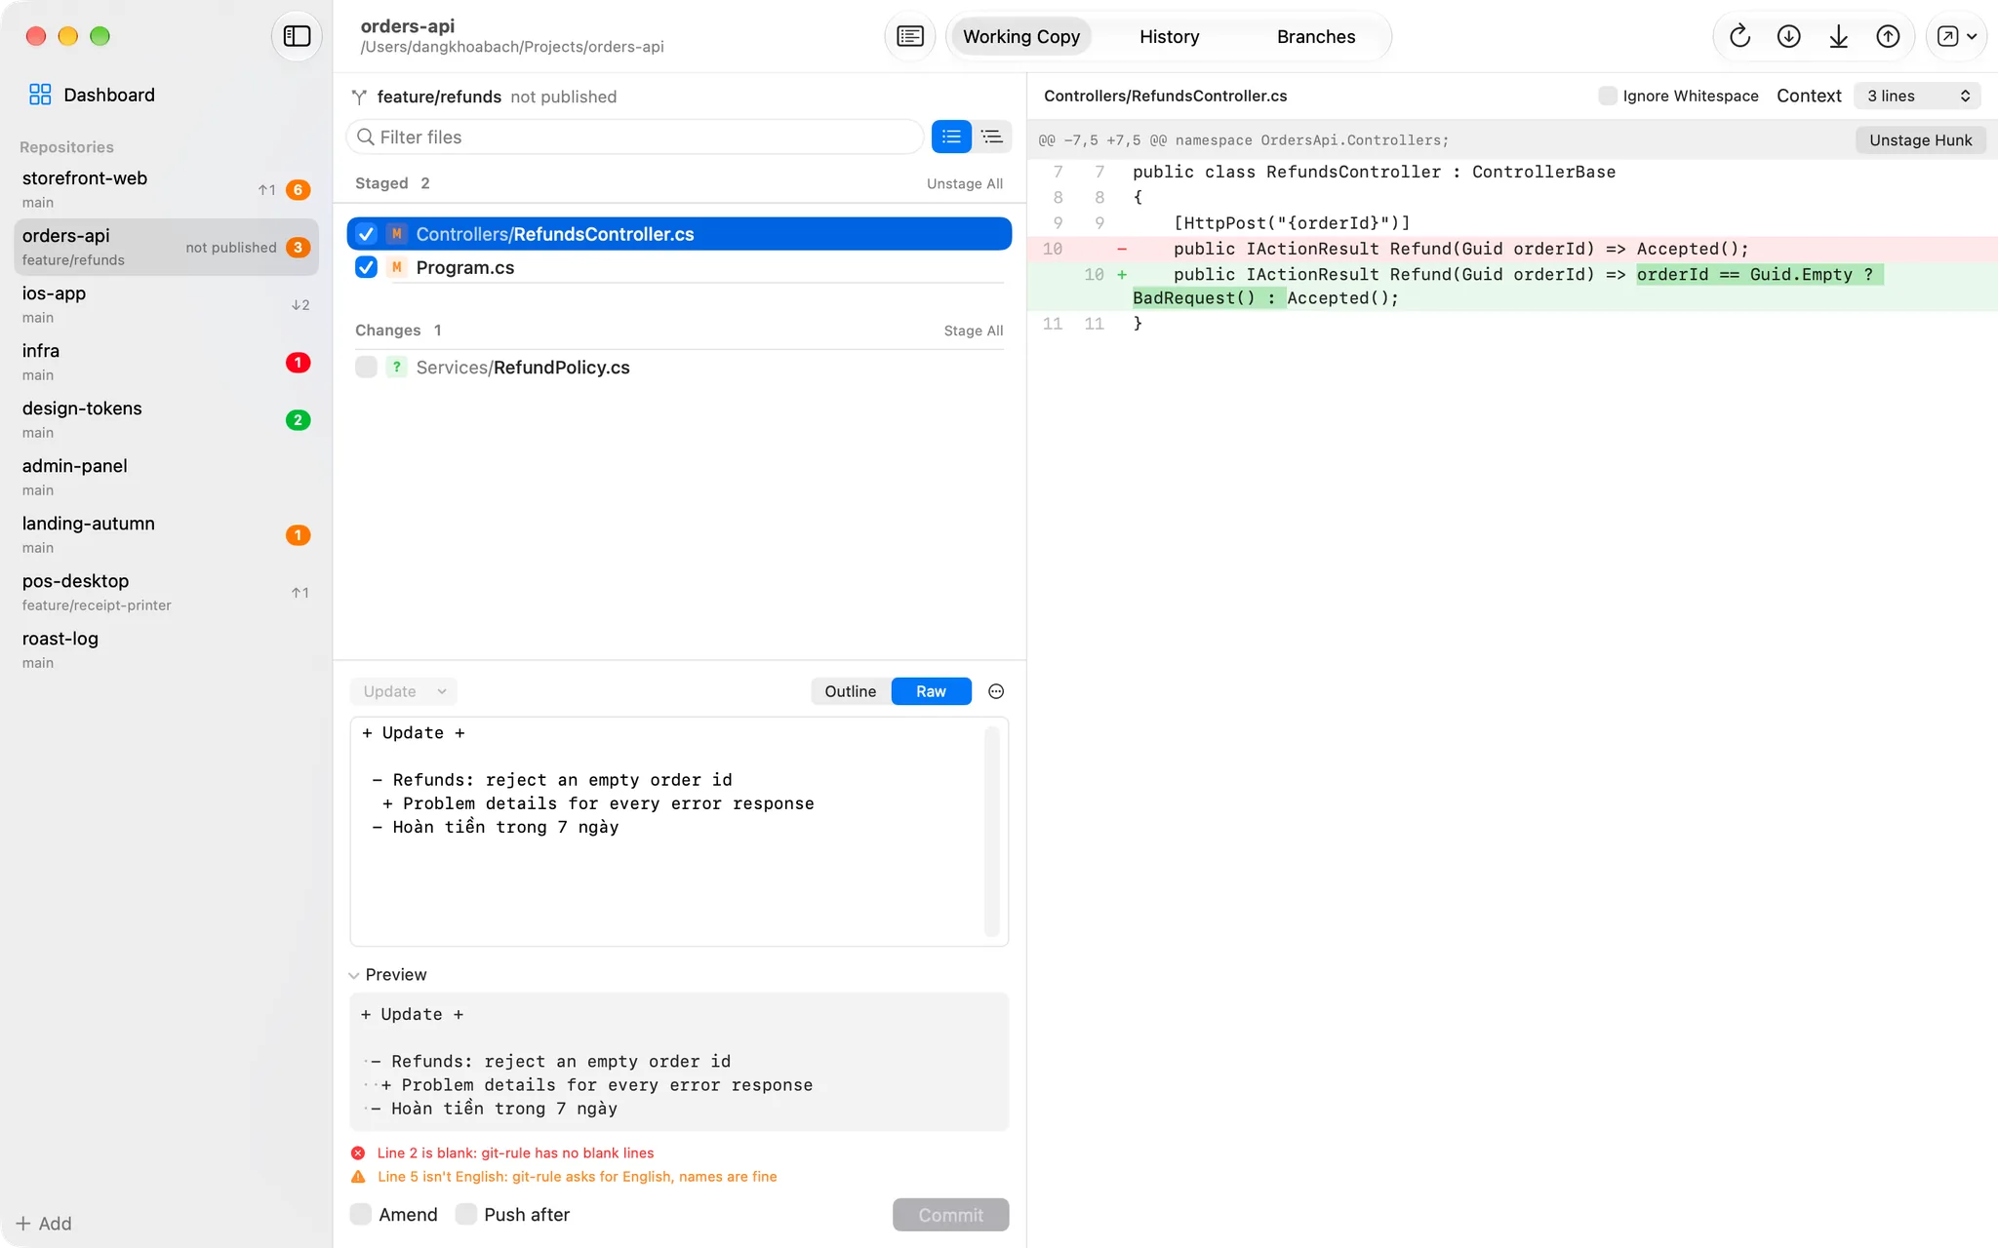Image resolution: width=1998 pixels, height=1248 pixels.
Task: Click the fetch (circled down arrow) icon
Action: click(x=1788, y=36)
